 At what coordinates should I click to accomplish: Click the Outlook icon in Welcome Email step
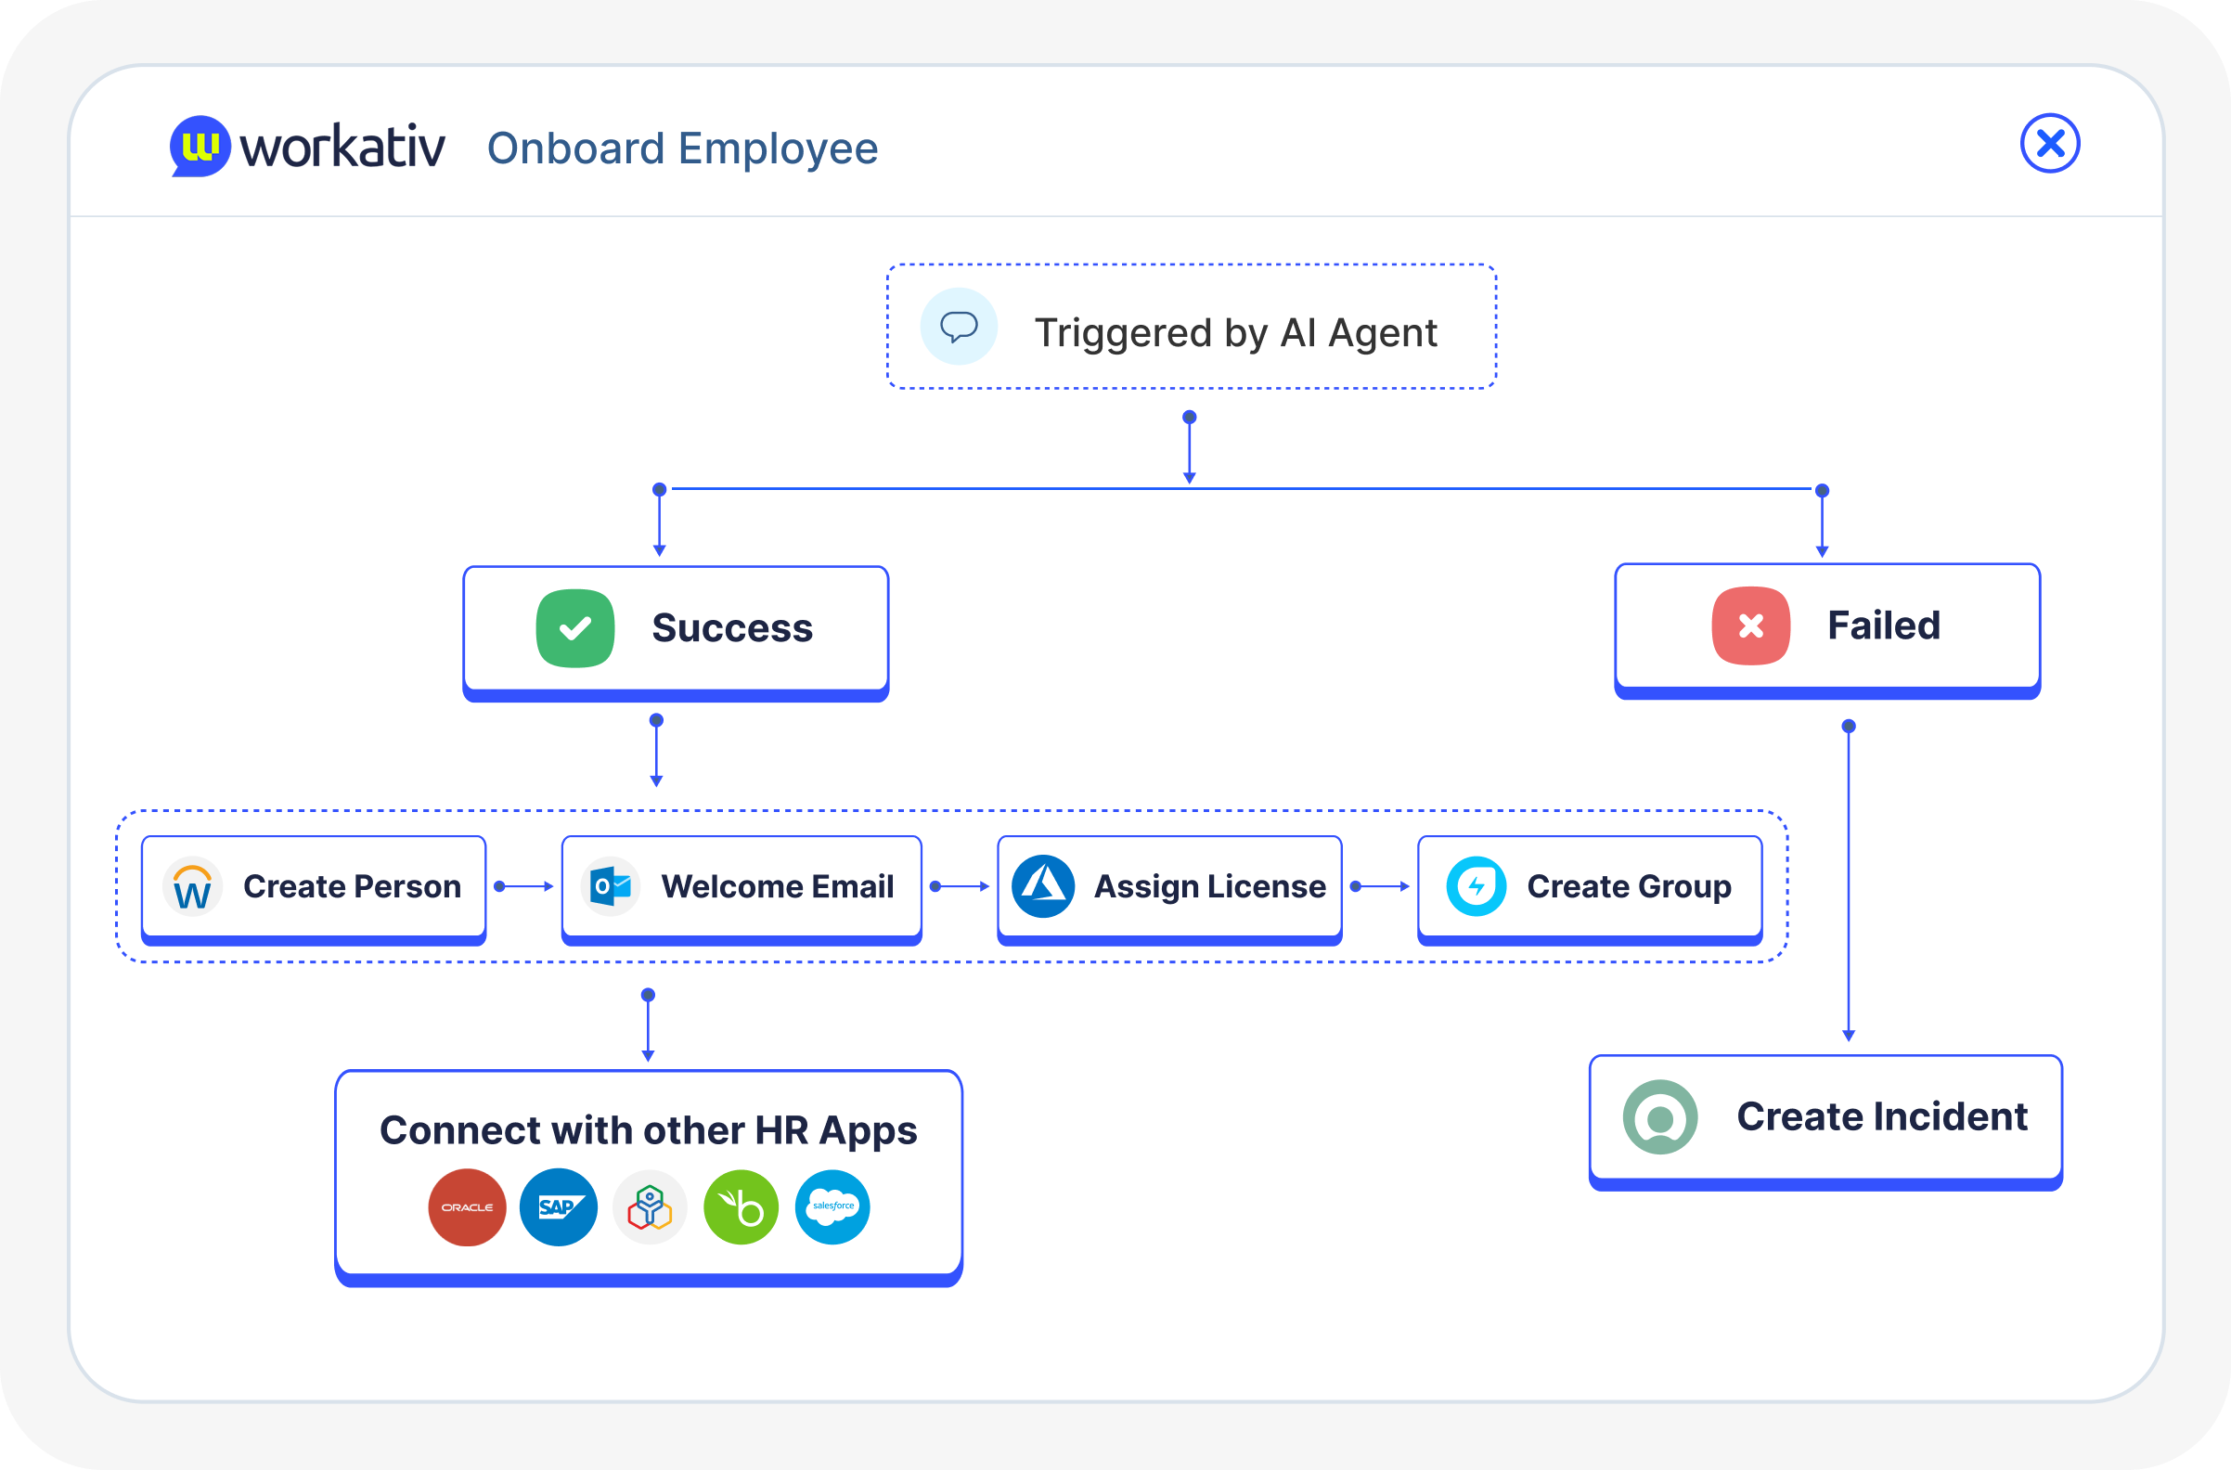tap(609, 885)
